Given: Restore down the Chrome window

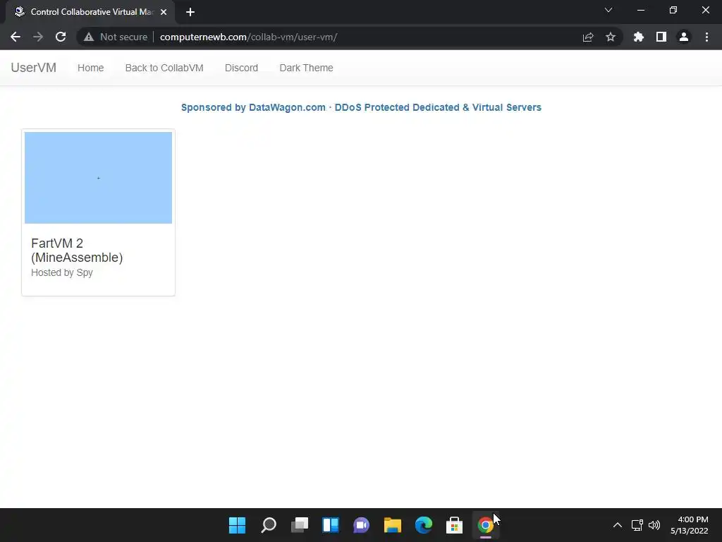Looking at the screenshot, I should point(673,10).
